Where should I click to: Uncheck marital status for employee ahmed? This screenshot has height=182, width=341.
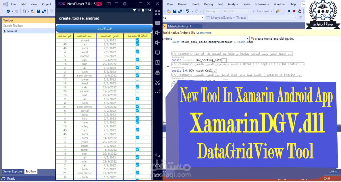(x=137, y=40)
